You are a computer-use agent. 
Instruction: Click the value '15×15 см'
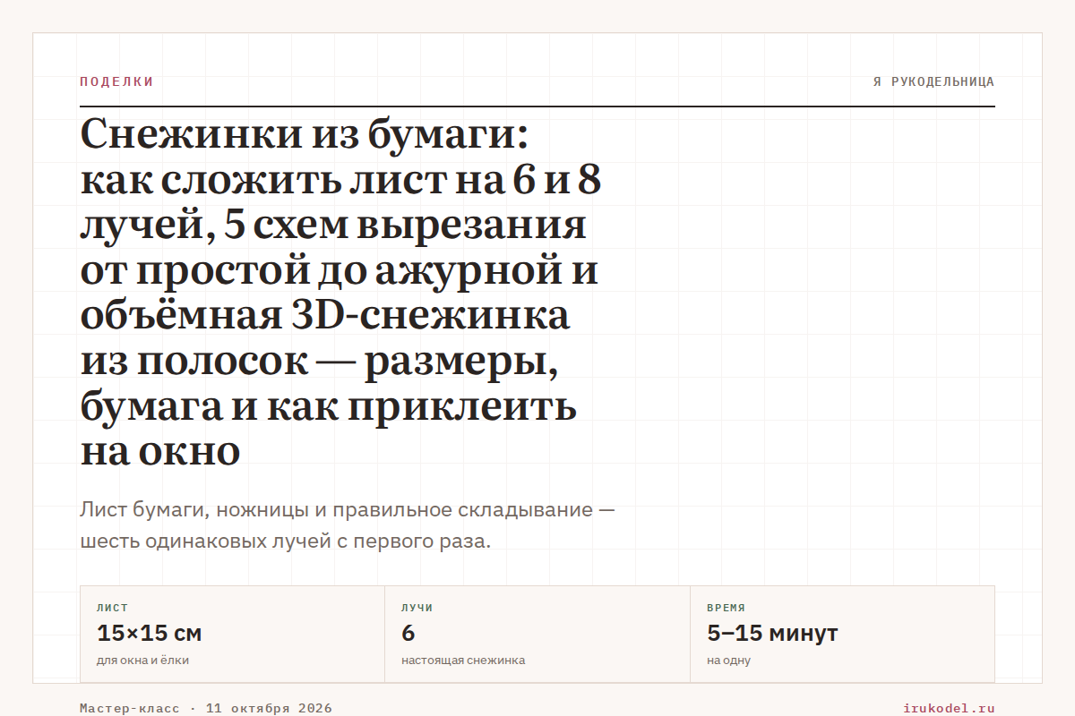click(x=149, y=634)
